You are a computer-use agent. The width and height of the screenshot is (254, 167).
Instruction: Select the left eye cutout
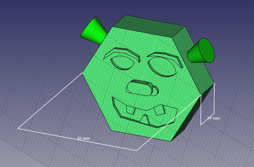pyautogui.click(x=122, y=63)
